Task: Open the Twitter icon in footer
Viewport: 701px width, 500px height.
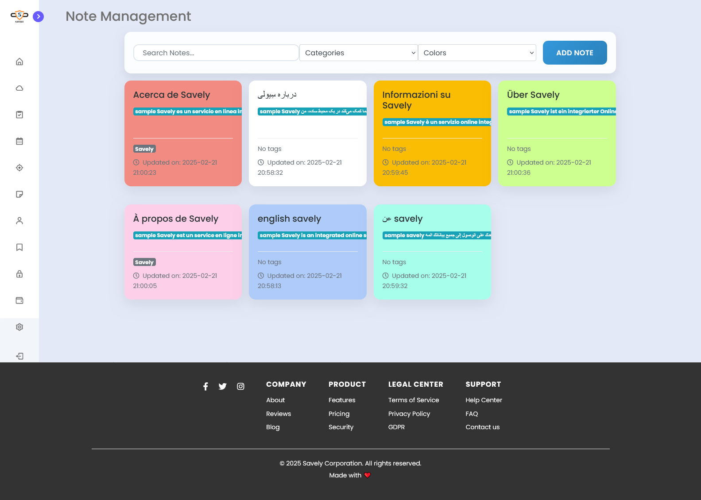Action: (x=222, y=386)
